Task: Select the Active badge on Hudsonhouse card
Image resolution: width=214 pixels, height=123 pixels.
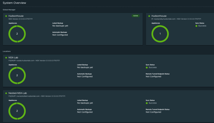Action: click(135, 16)
